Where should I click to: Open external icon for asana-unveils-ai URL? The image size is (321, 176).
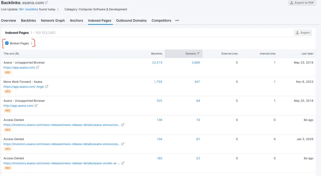[123, 163]
